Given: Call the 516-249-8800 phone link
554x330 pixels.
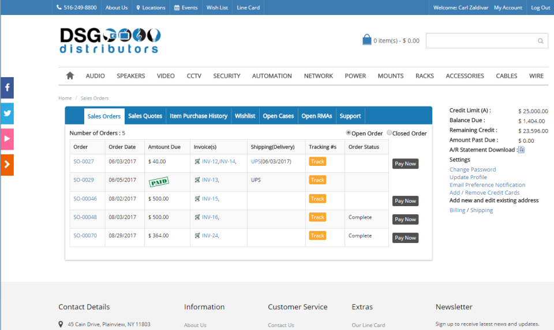Looking at the screenshot, I should click(76, 7).
